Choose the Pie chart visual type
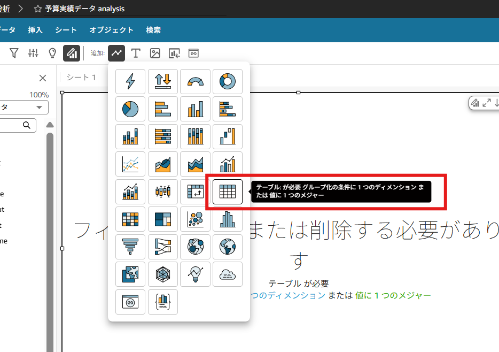The width and height of the screenshot is (499, 352). pyautogui.click(x=130, y=109)
